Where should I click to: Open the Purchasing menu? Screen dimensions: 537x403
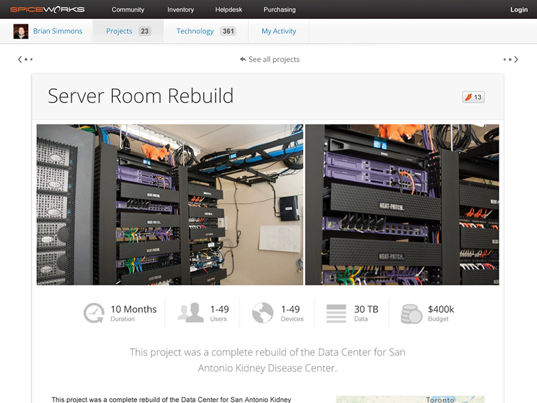(279, 9)
